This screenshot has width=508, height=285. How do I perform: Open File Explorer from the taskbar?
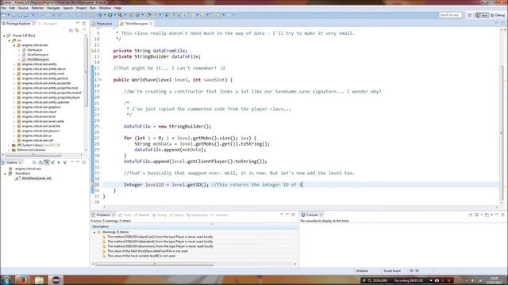point(39,279)
